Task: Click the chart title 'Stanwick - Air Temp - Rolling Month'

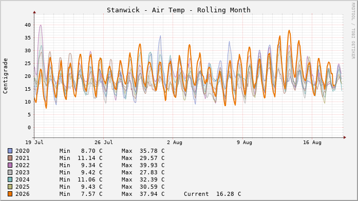Action: (179, 10)
